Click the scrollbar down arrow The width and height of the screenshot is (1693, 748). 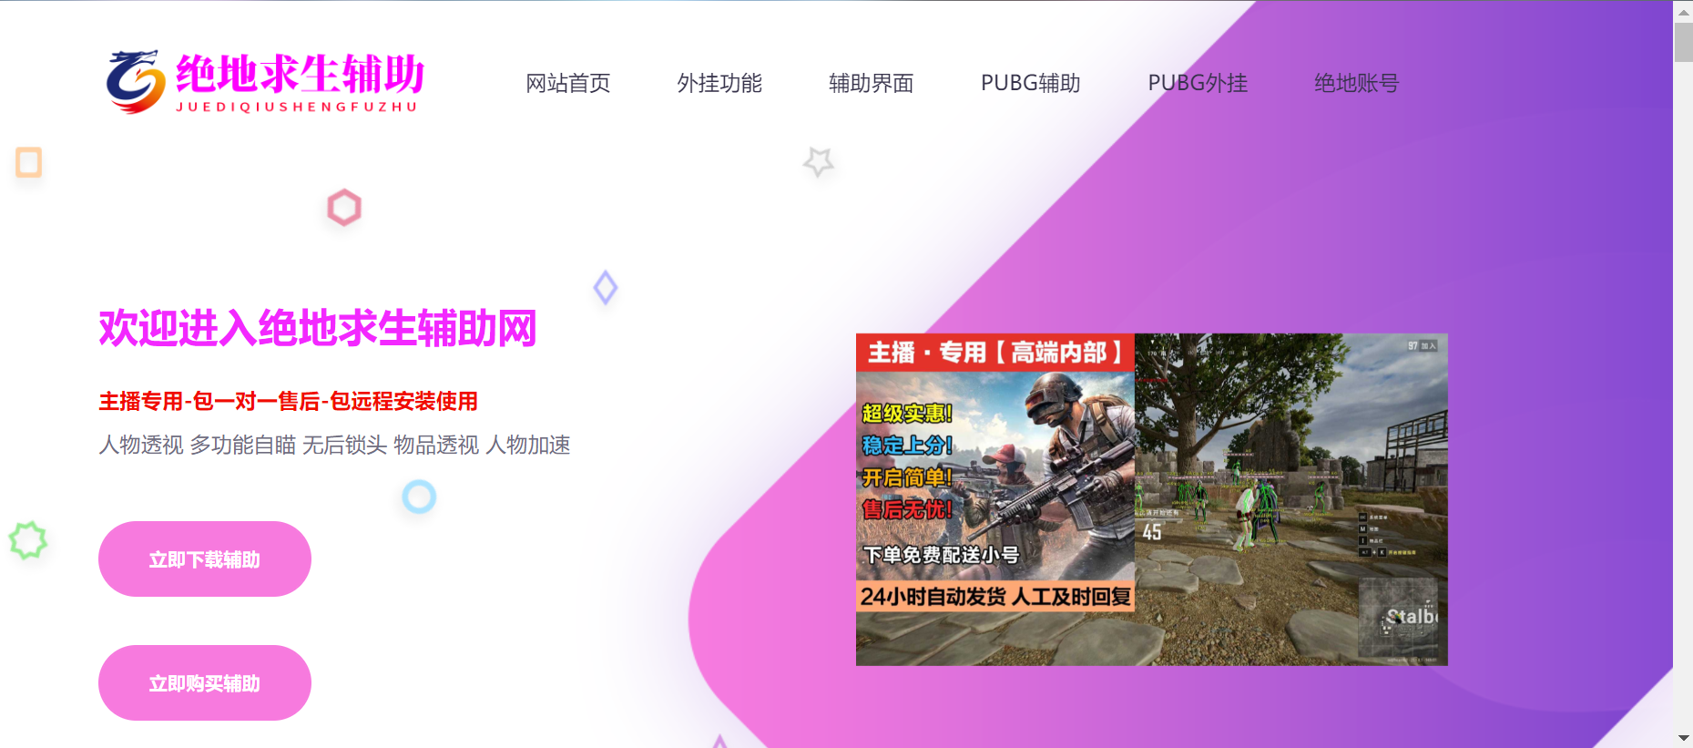tap(1683, 738)
